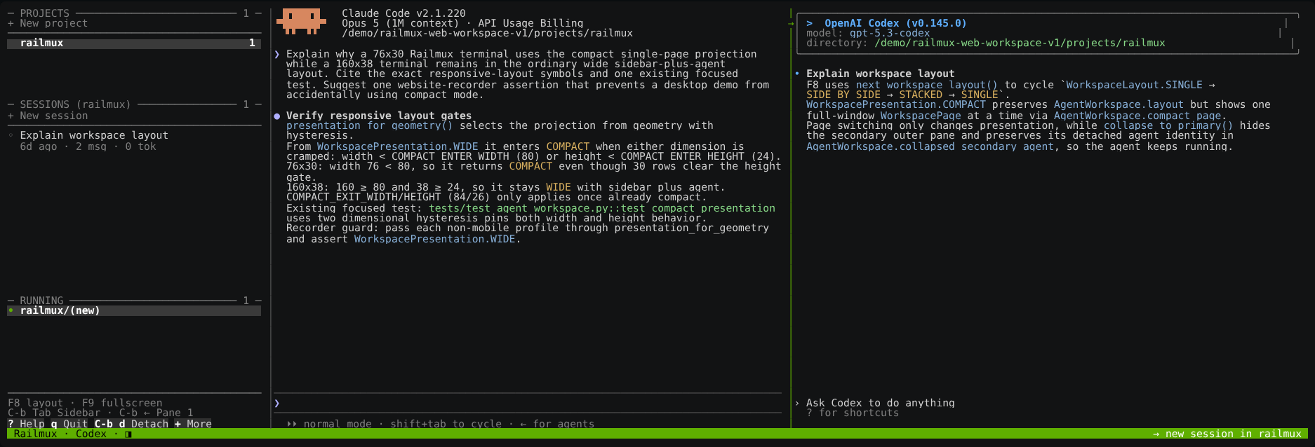
Task: Click the user prompt beginning Explain why a 76x30
Action: coord(527,74)
